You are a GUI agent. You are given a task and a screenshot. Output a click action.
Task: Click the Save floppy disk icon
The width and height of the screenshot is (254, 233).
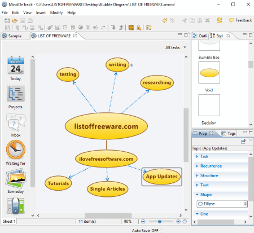pos(23,20)
